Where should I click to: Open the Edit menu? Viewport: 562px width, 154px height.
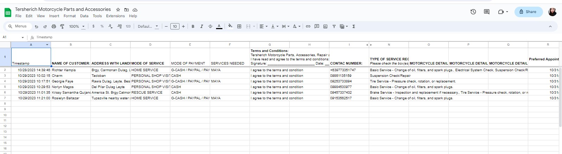tap(29, 16)
